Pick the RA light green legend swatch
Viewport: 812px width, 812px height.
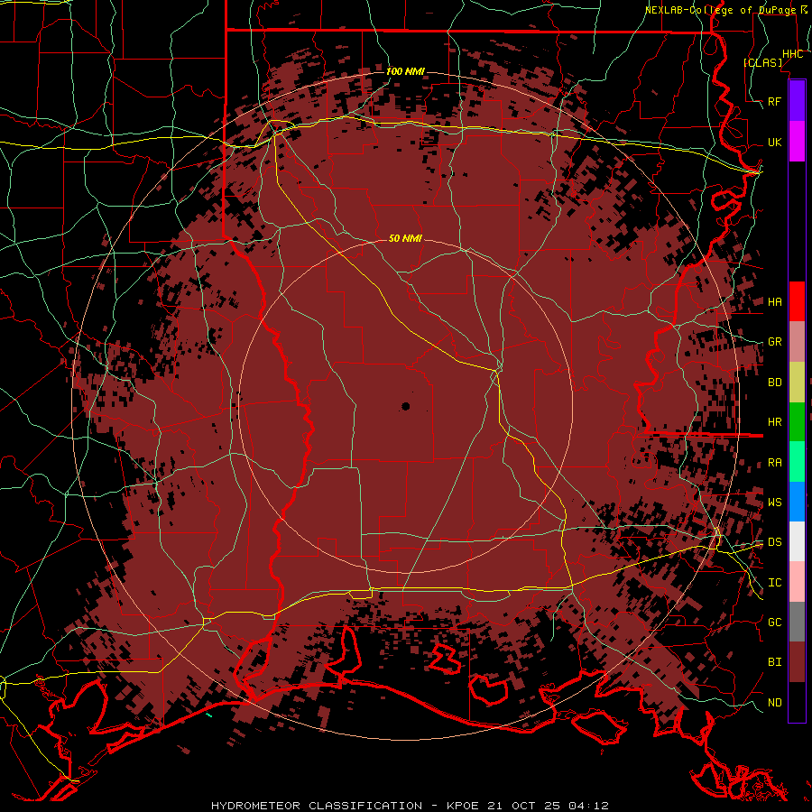coord(797,462)
